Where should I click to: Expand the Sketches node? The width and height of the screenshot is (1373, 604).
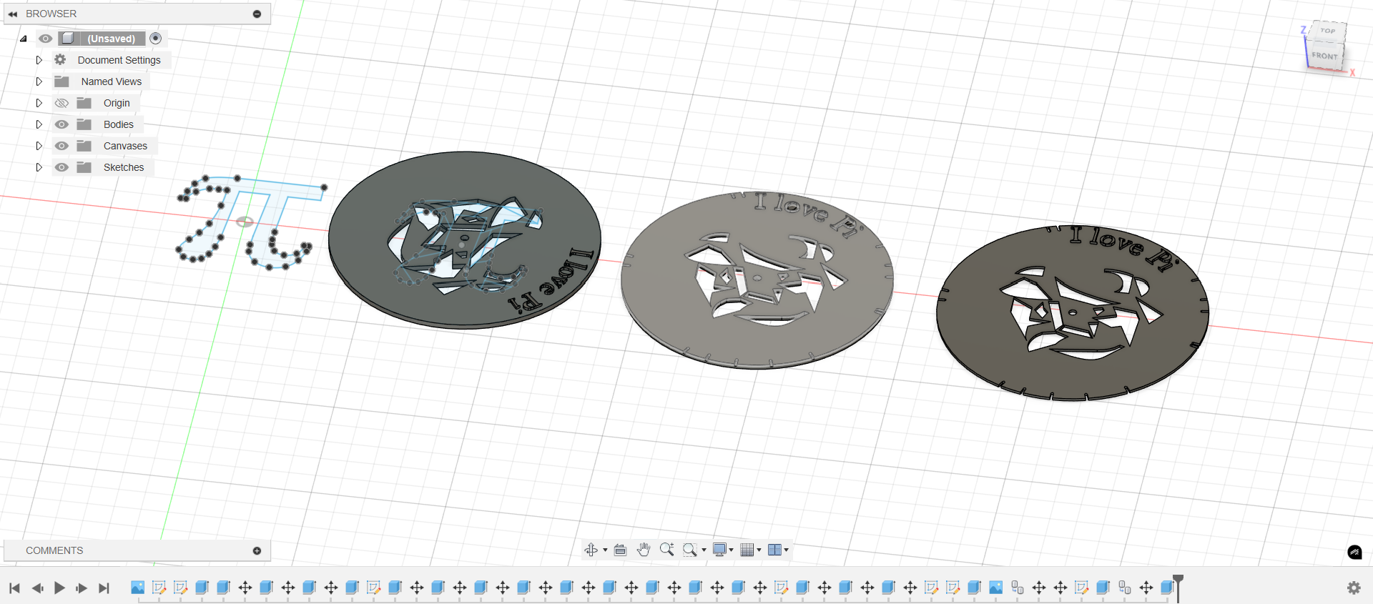click(x=39, y=167)
